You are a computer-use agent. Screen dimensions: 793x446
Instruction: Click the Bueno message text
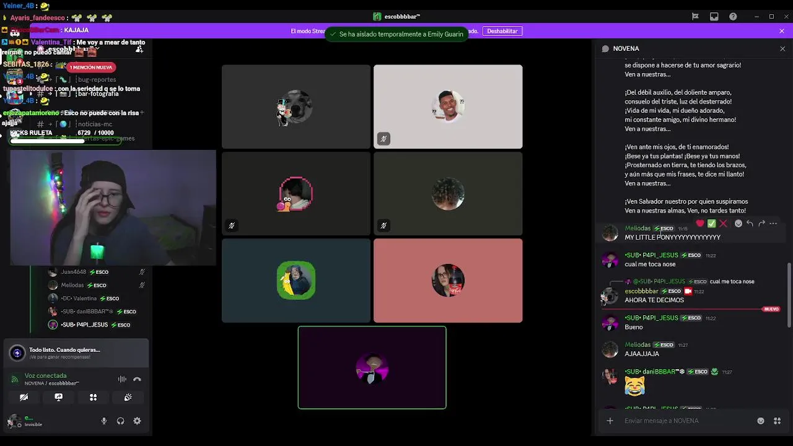tap(634, 327)
